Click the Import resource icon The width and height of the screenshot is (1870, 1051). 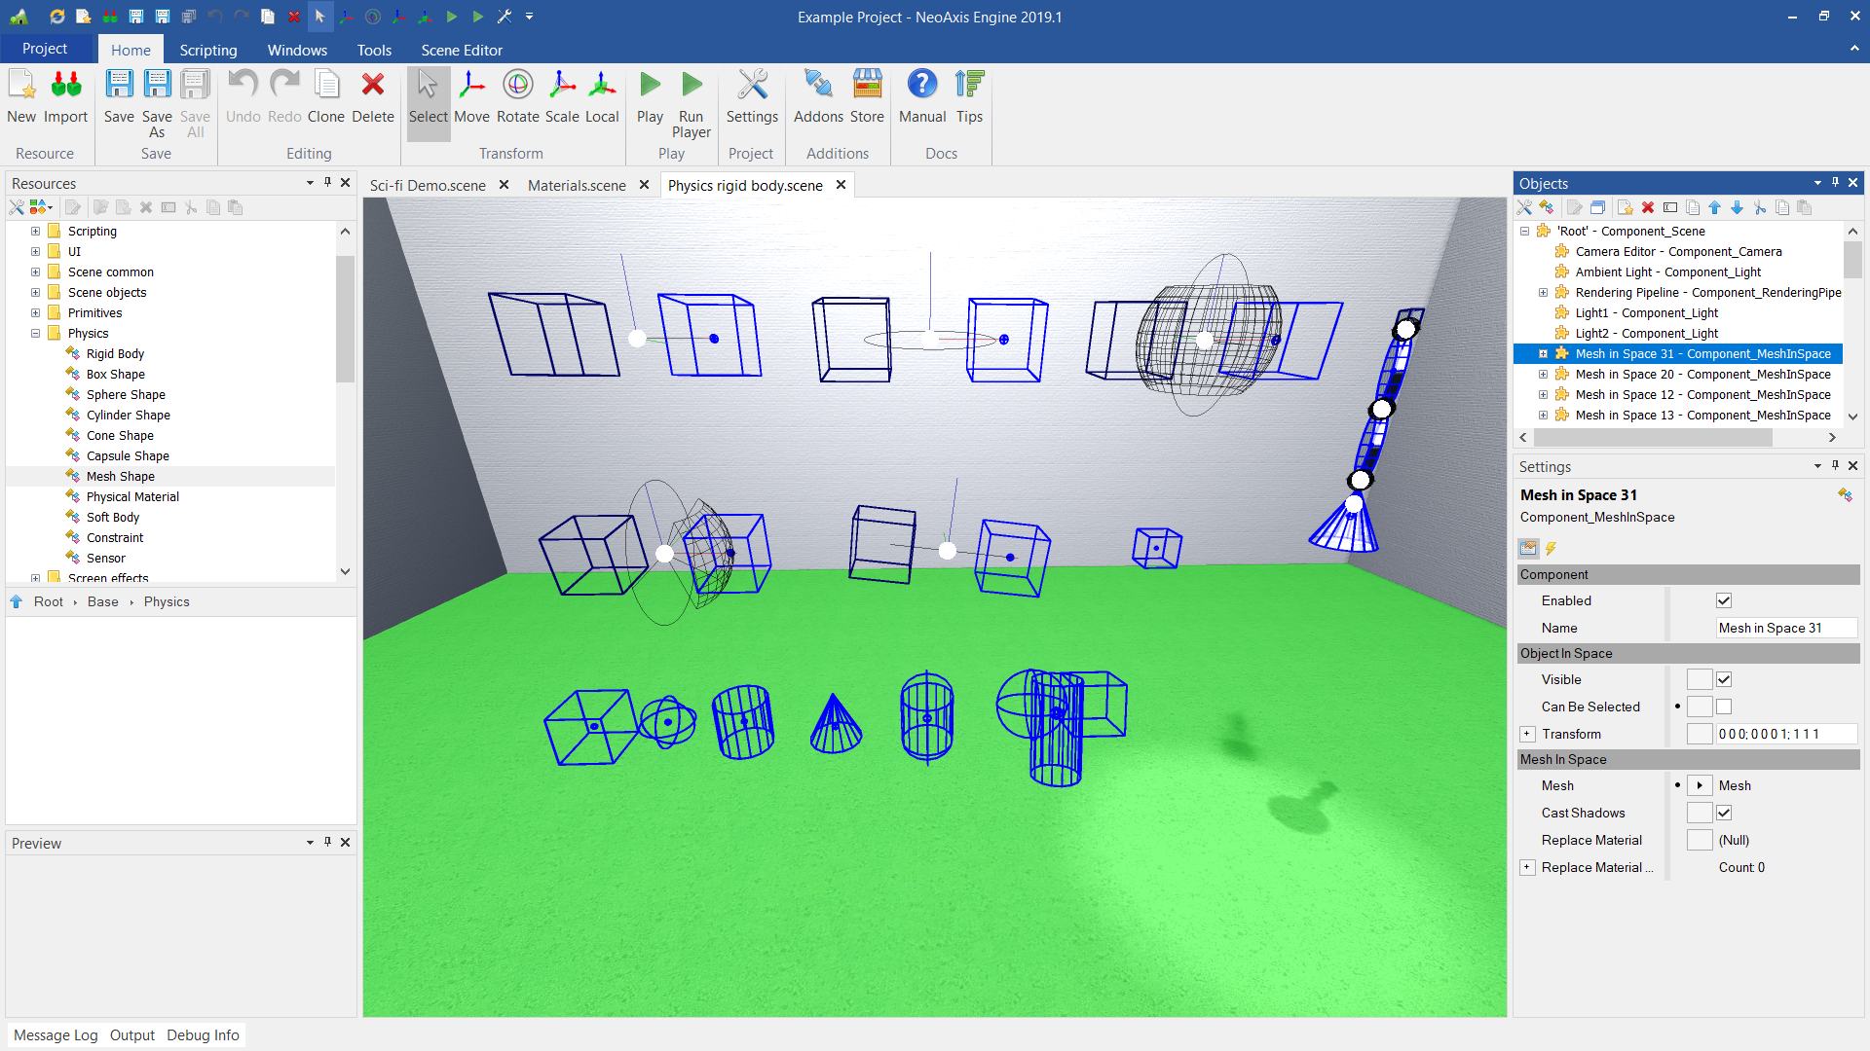[65, 95]
